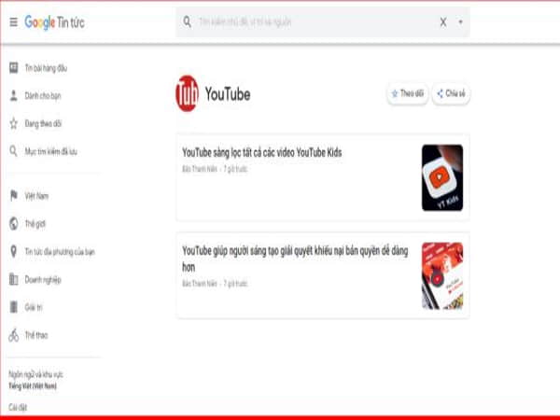This screenshot has width=560, height=420.
Task: Go to Dành cho bạn
Action: [x=43, y=96]
